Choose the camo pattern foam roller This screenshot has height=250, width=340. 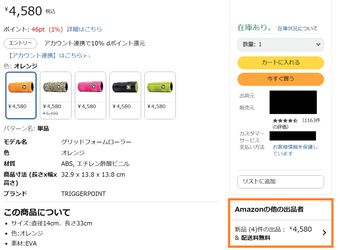pyautogui.click(x=56, y=95)
